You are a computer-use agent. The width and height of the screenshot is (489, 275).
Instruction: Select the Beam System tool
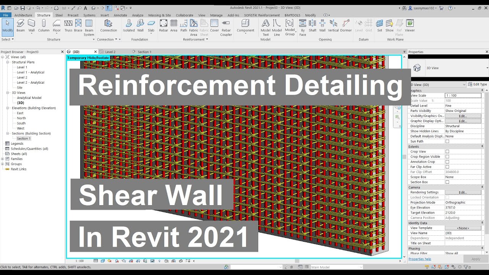tap(89, 28)
